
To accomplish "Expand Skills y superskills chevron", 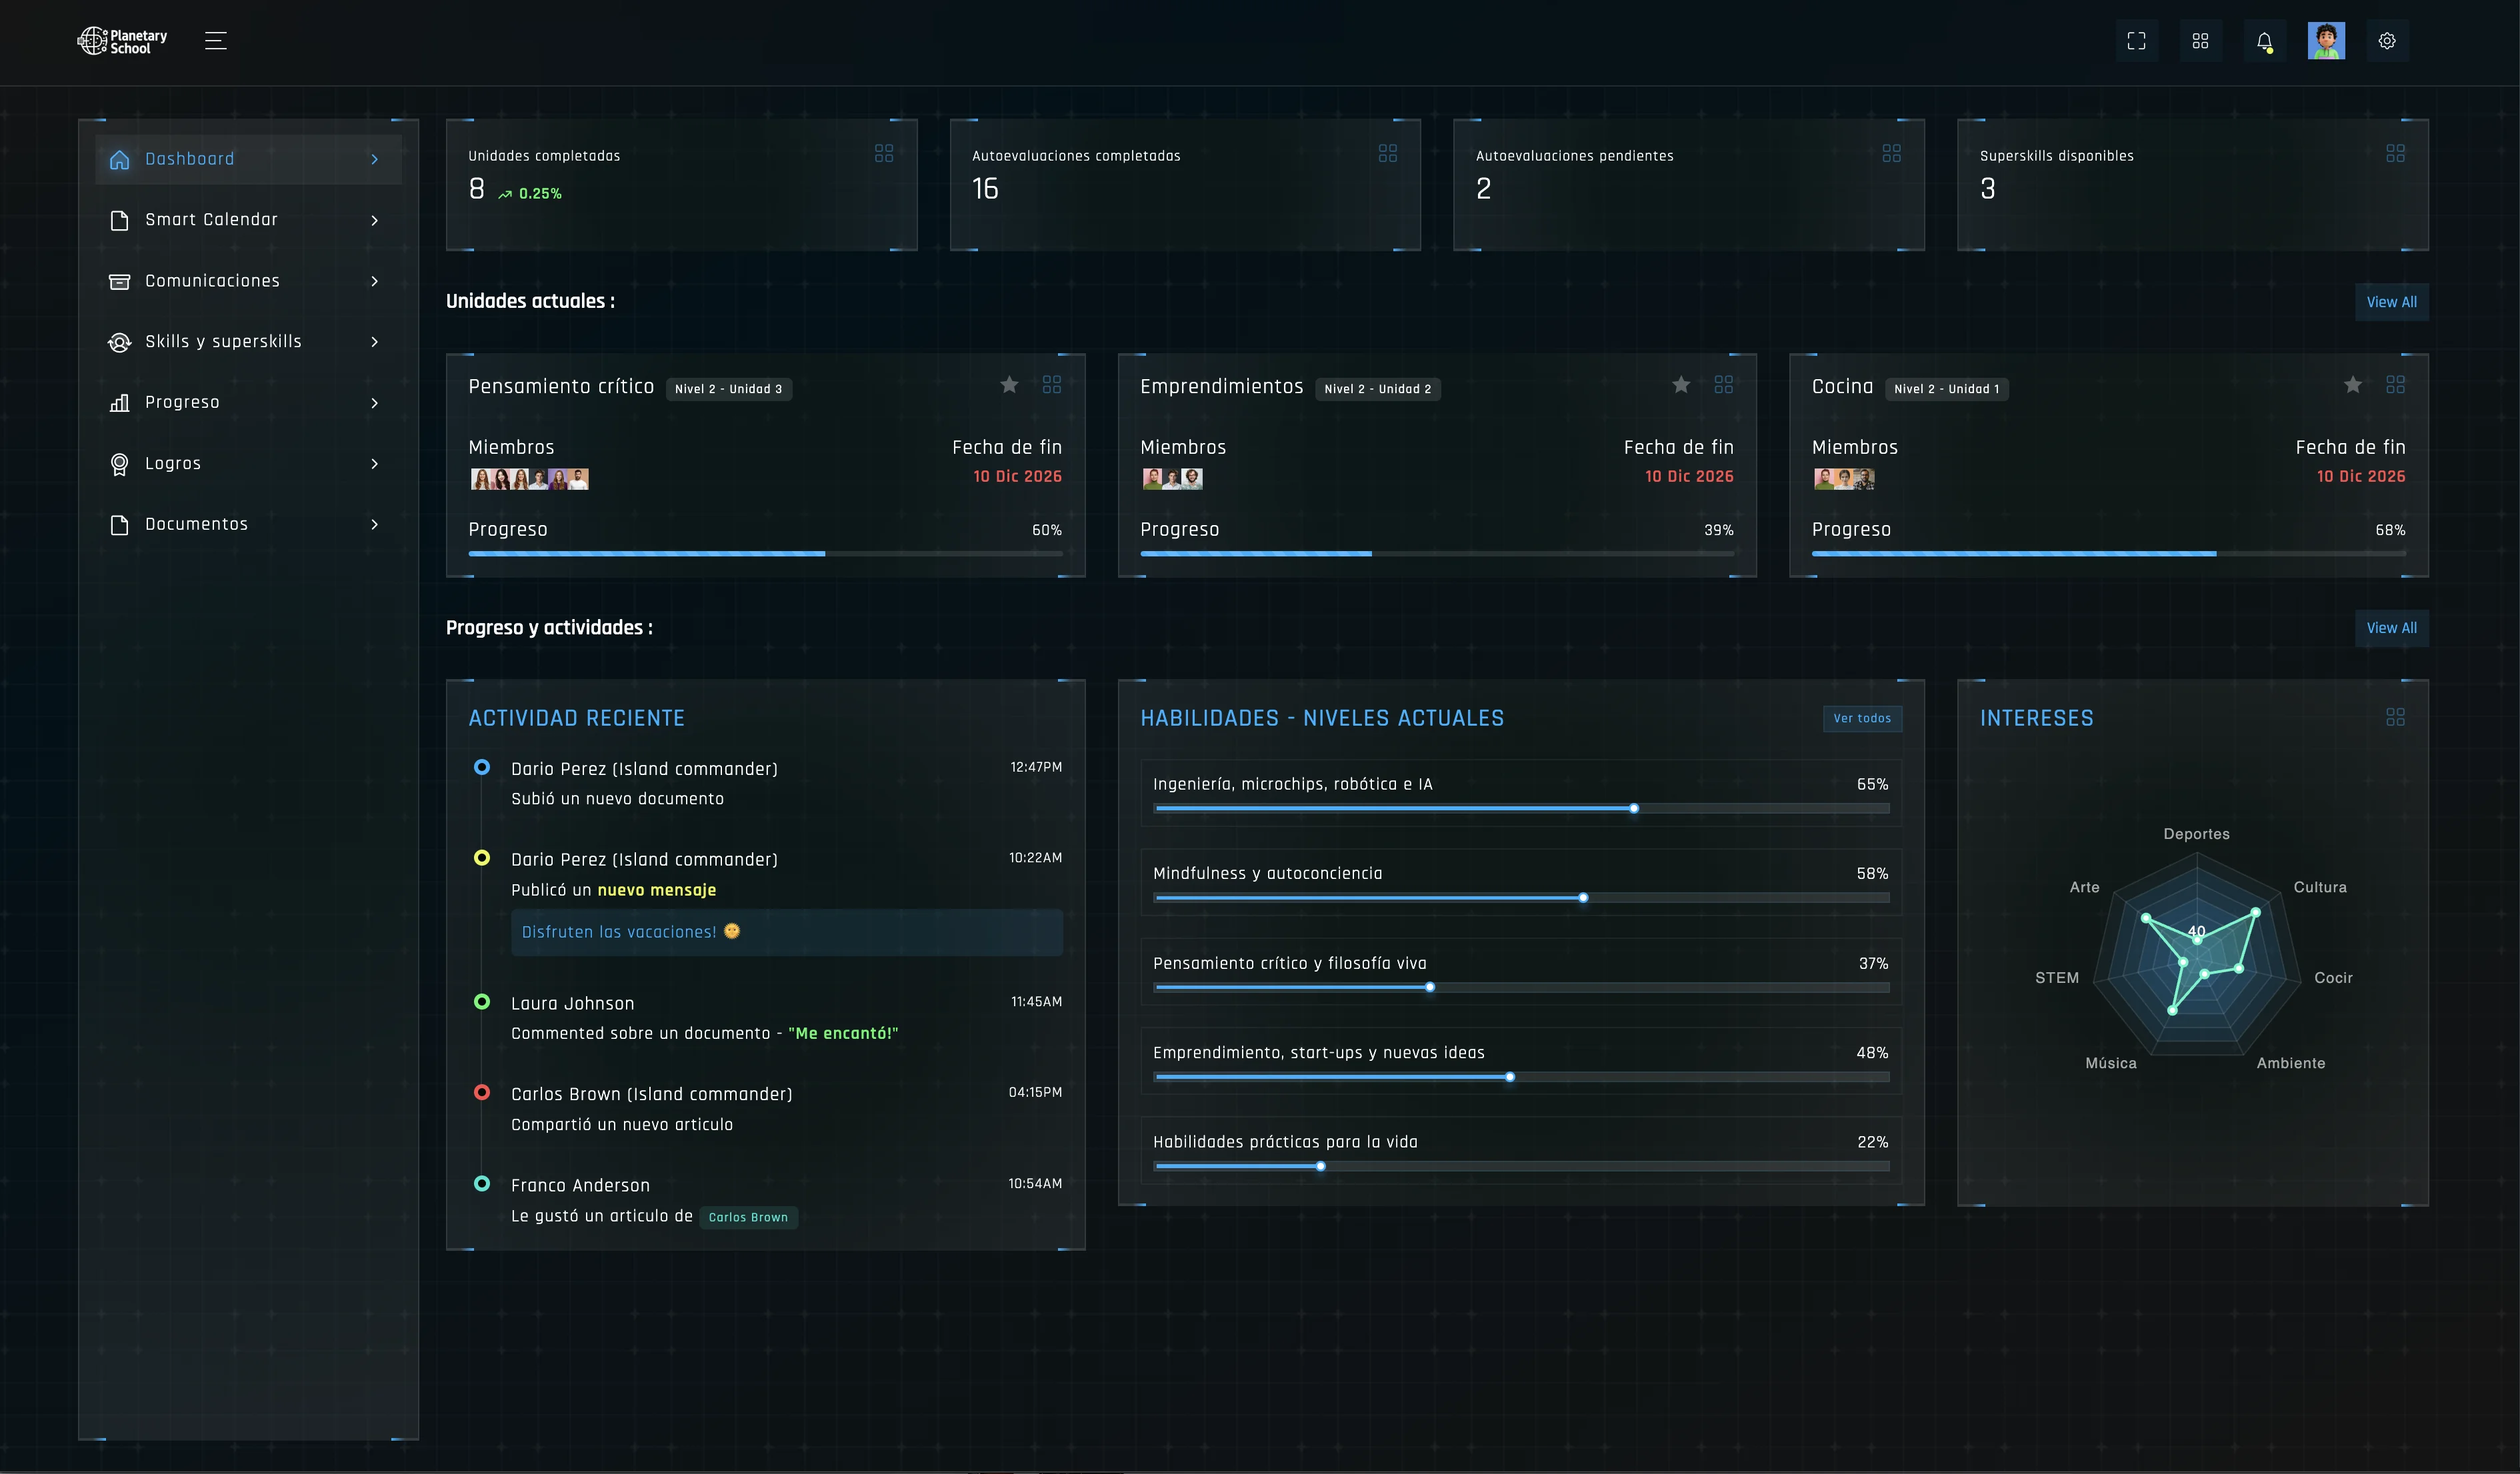I will click(x=375, y=342).
